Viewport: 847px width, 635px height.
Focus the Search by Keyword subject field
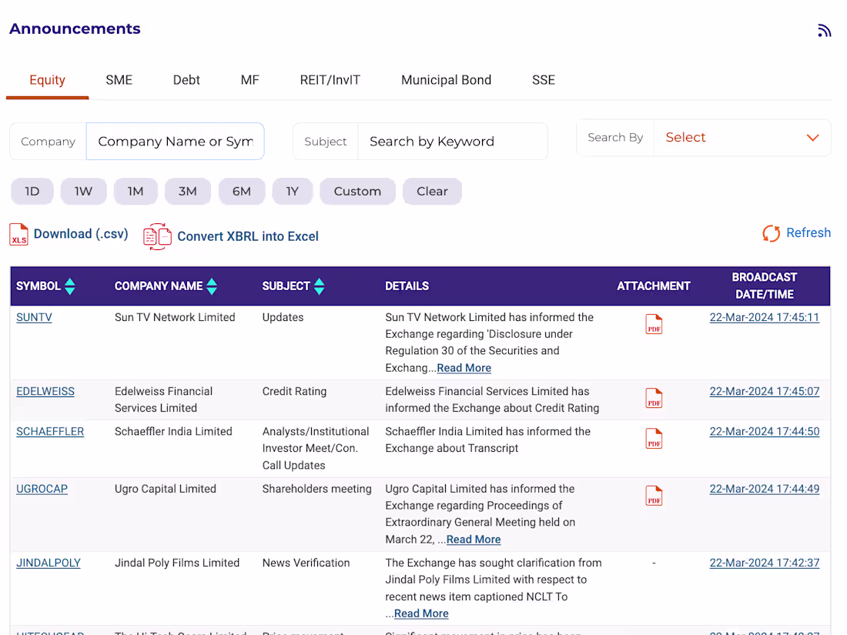(453, 142)
